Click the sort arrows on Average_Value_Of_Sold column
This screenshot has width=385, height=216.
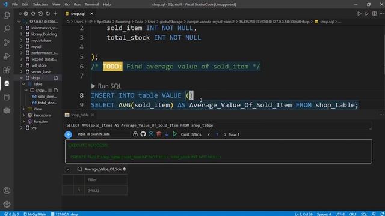125,169
